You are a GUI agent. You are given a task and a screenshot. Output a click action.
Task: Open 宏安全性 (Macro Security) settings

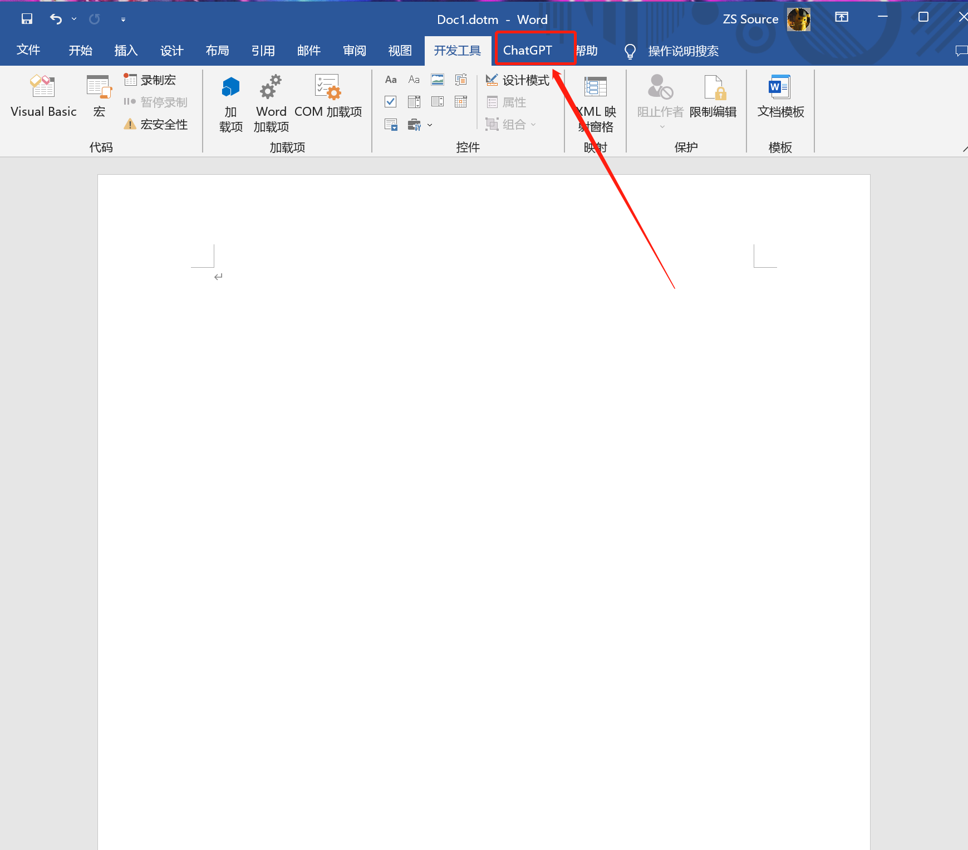(x=156, y=125)
